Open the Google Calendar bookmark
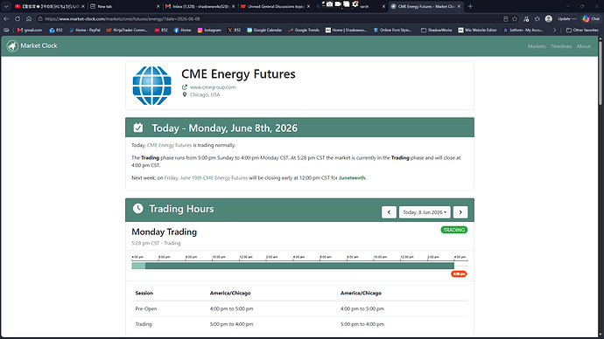The width and height of the screenshot is (604, 339). click(x=264, y=30)
